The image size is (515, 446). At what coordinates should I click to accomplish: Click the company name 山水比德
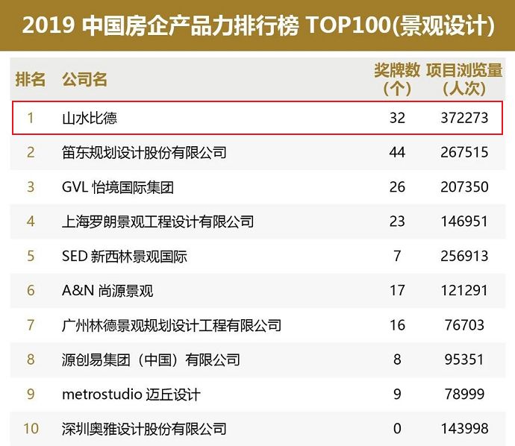pos(90,118)
